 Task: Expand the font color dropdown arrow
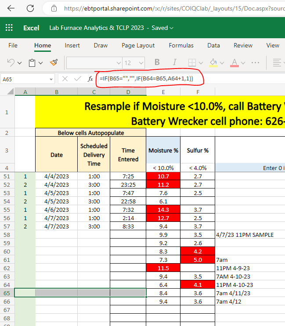243,63
